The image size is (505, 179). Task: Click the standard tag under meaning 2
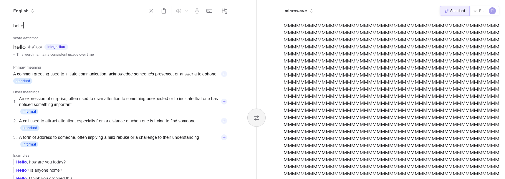(x=30, y=128)
